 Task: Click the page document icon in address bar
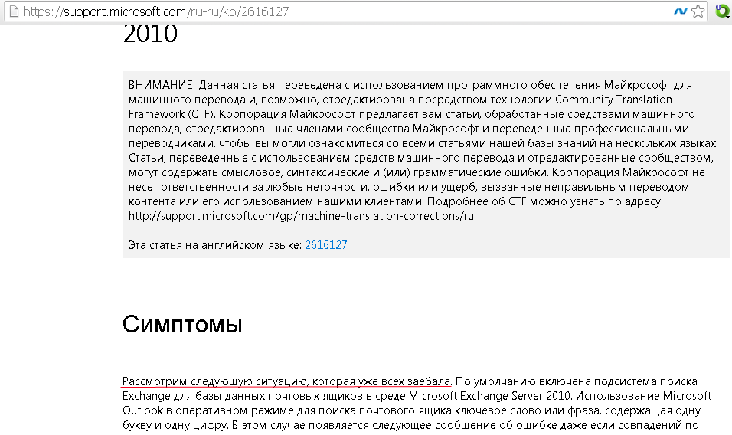[14, 11]
